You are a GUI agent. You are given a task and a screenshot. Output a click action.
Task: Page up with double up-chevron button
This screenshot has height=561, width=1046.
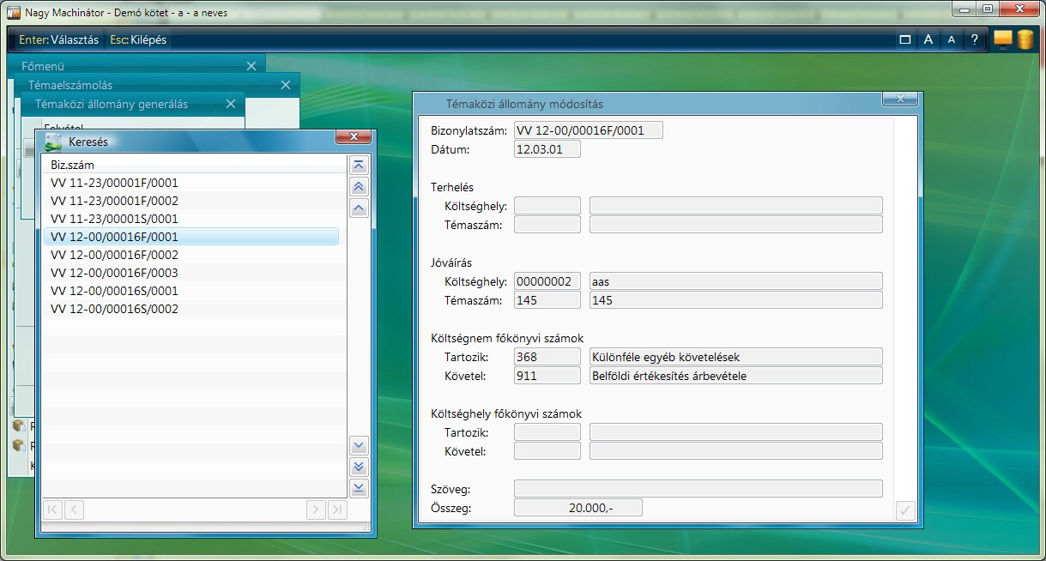pyautogui.click(x=360, y=187)
